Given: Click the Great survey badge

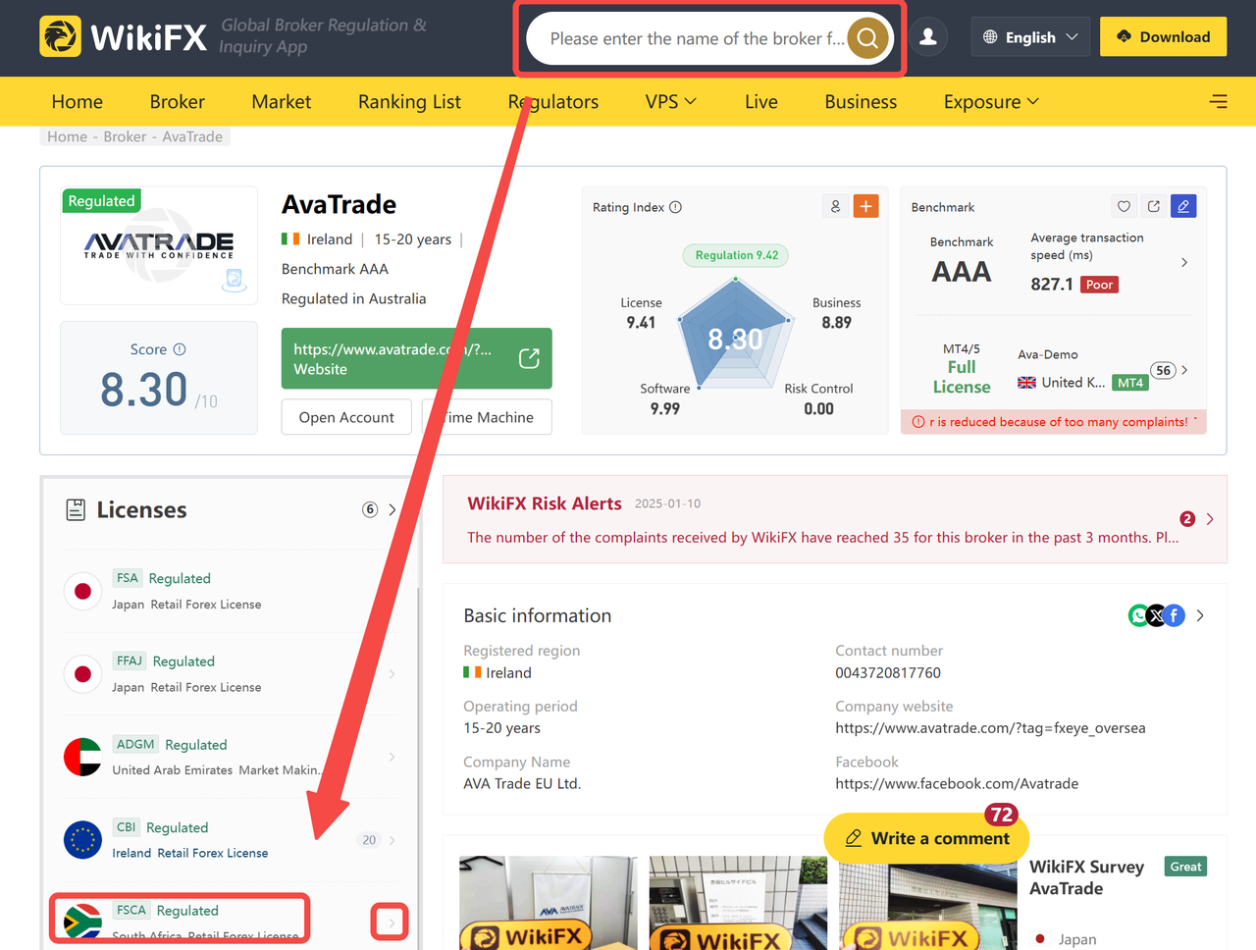Looking at the screenshot, I should (x=1185, y=867).
